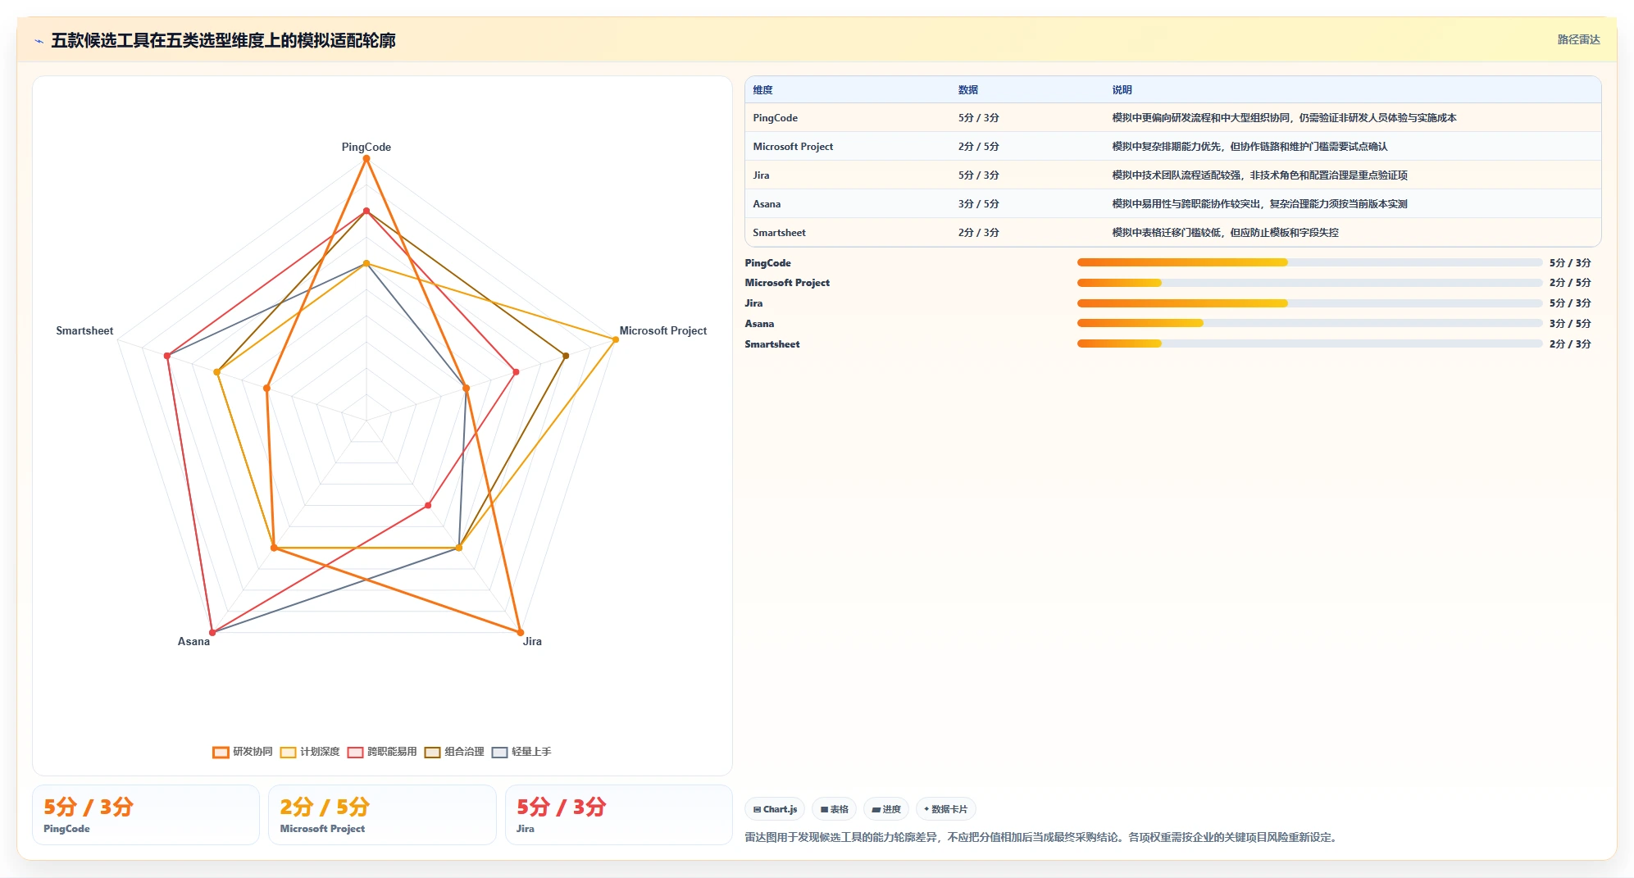Toggle the 轻量上手 legend series
Image resolution: width=1634 pixels, height=878 pixels.
(x=521, y=752)
